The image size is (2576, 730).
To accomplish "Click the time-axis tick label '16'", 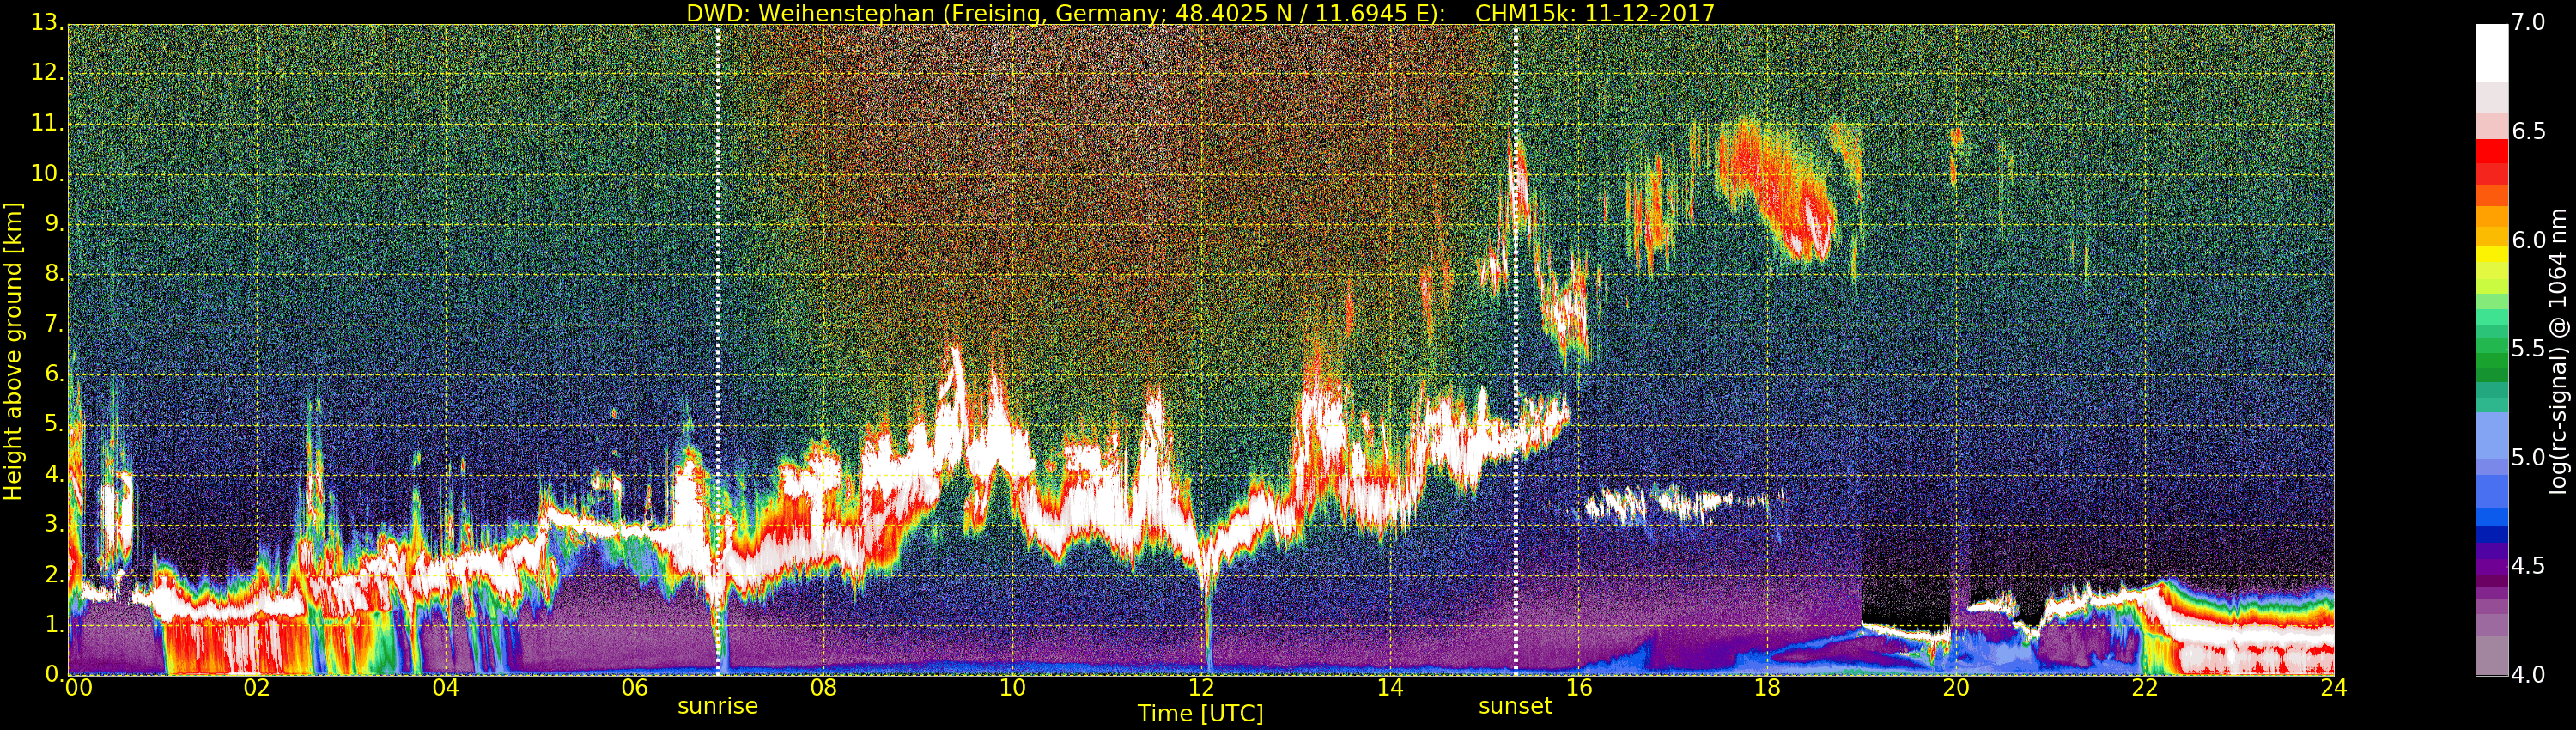I will click(x=1579, y=687).
